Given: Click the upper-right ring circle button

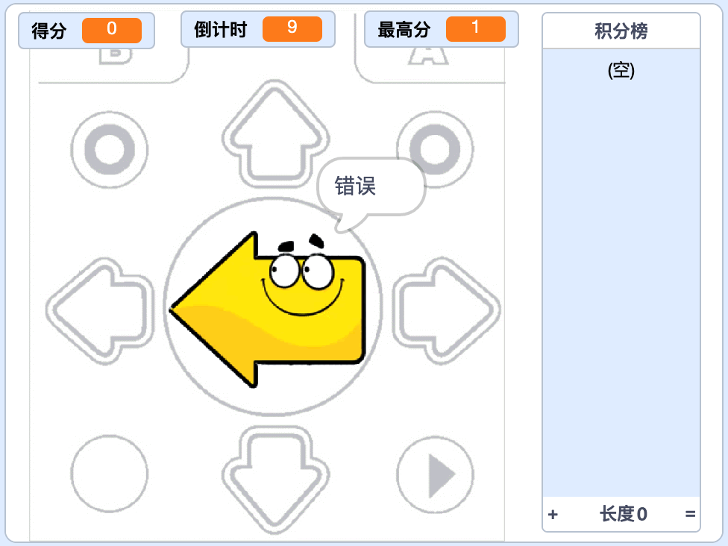Looking at the screenshot, I should point(436,149).
